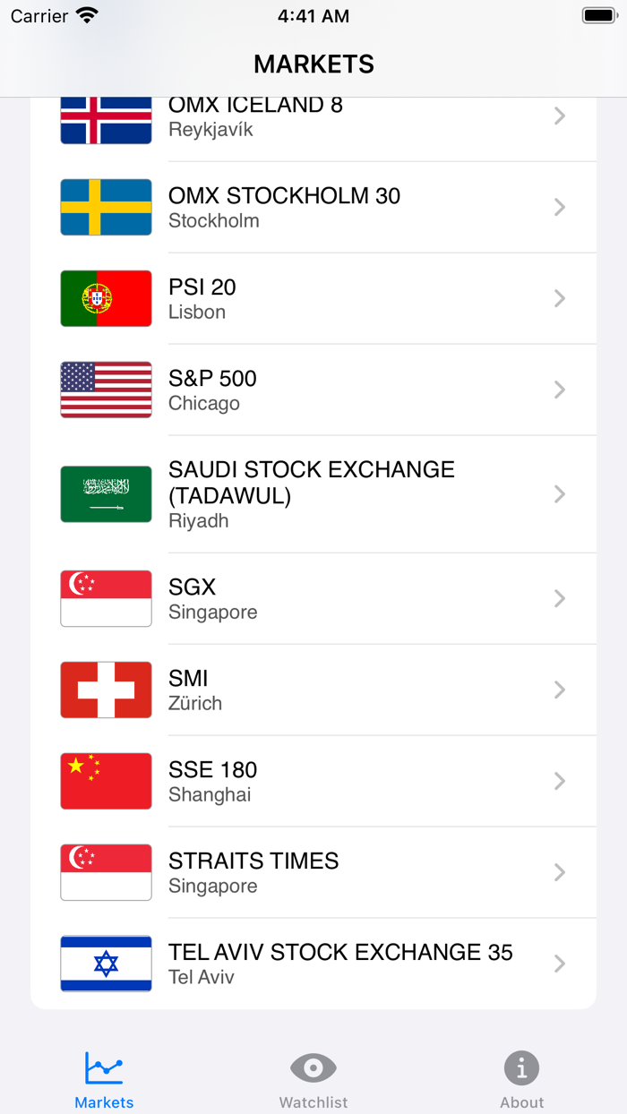Tap the Swiss flag icon

tap(105, 690)
